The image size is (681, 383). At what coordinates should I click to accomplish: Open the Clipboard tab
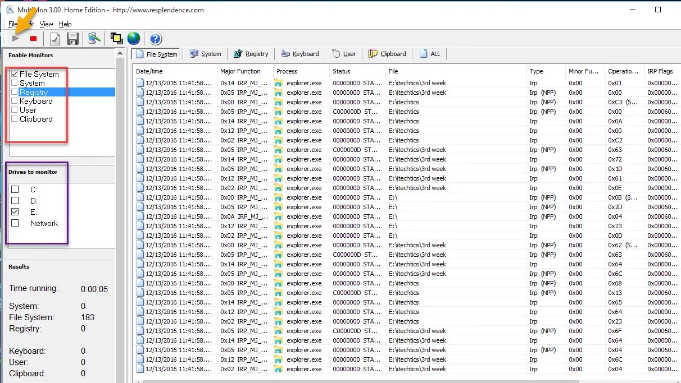point(387,54)
